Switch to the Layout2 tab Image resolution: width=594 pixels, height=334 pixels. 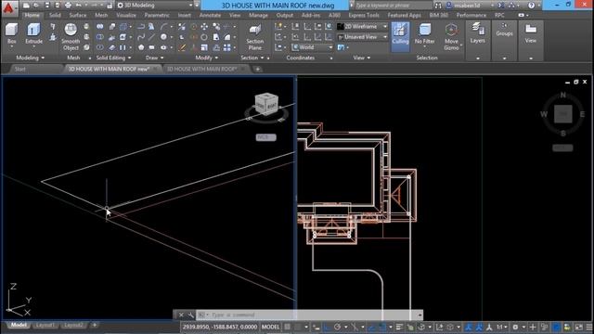[73, 325]
